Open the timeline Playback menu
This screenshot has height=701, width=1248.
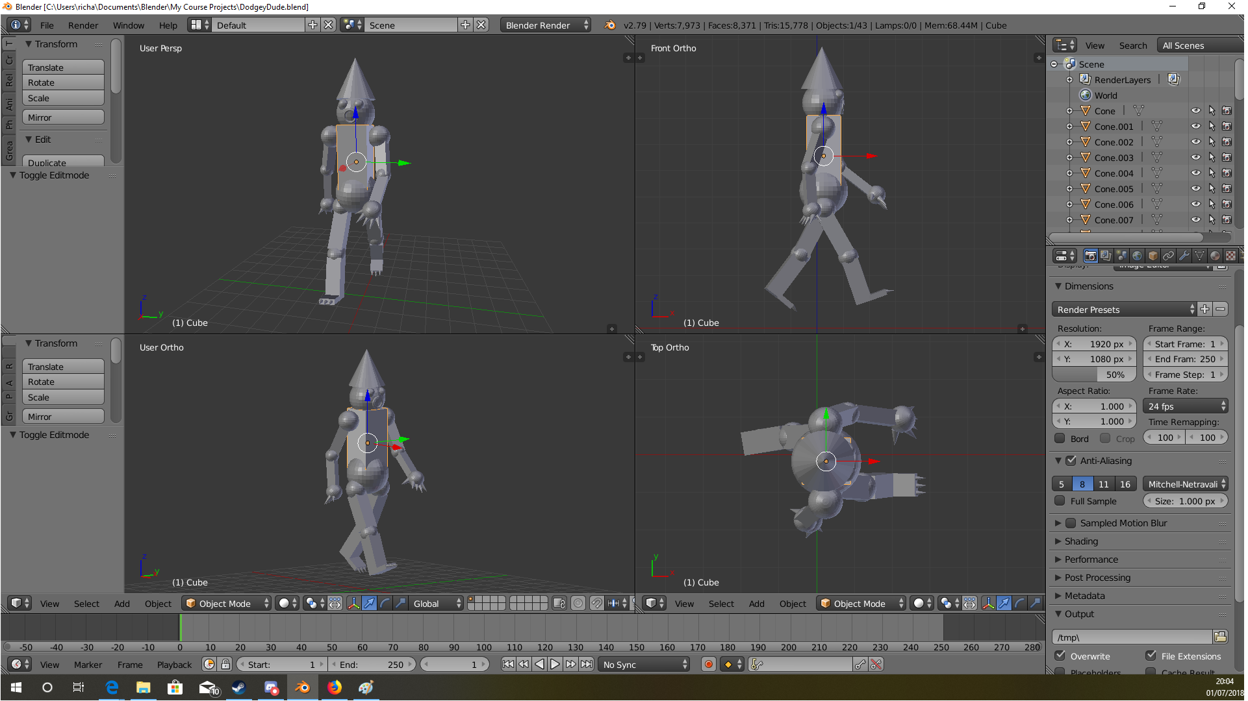coord(174,665)
